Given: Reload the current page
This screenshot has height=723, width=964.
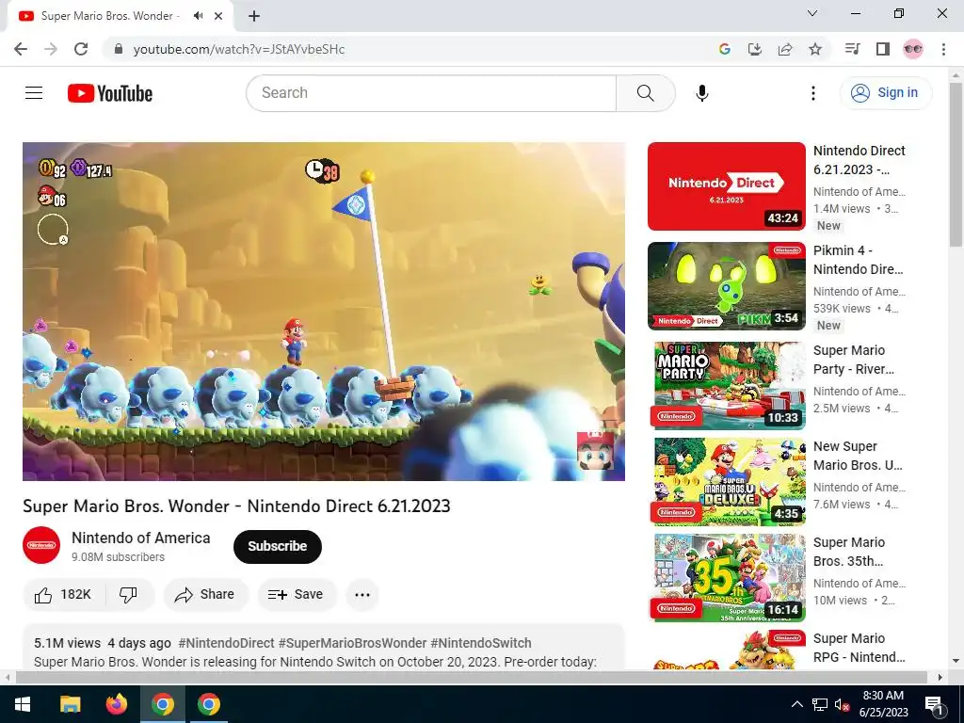Looking at the screenshot, I should click(81, 49).
